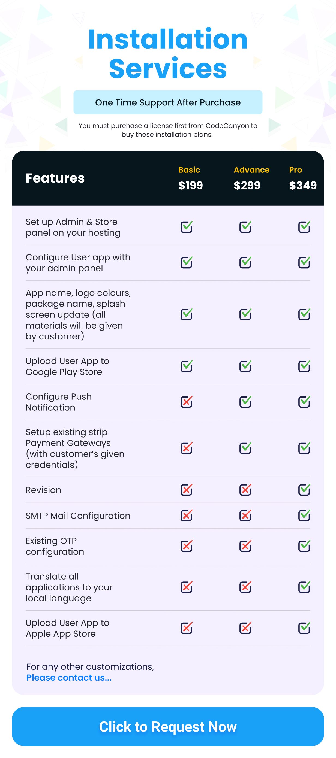Click the Pro checkmark for SMTP Mail Configuration
The width and height of the screenshot is (336, 758).
pyautogui.click(x=304, y=515)
